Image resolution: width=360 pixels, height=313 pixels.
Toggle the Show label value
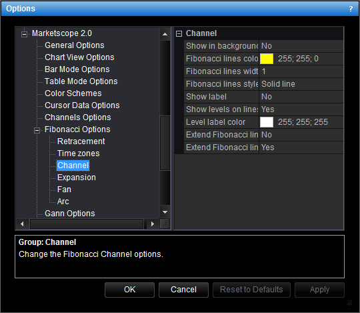(301, 97)
